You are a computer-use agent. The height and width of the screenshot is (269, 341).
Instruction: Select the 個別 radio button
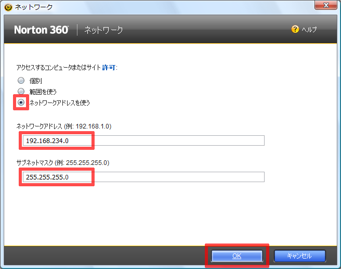point(21,81)
